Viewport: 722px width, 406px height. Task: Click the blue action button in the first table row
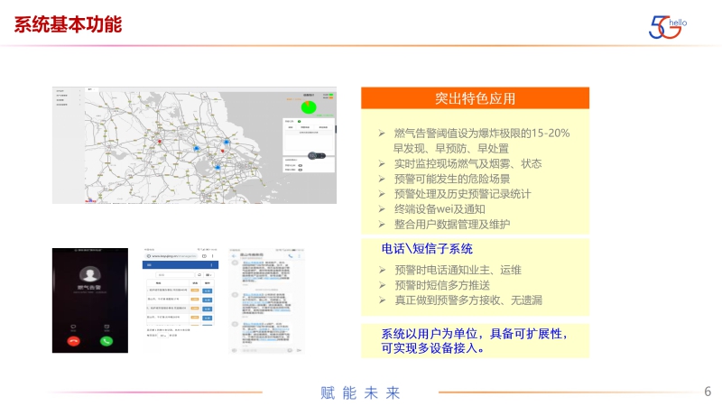pyautogui.click(x=207, y=290)
